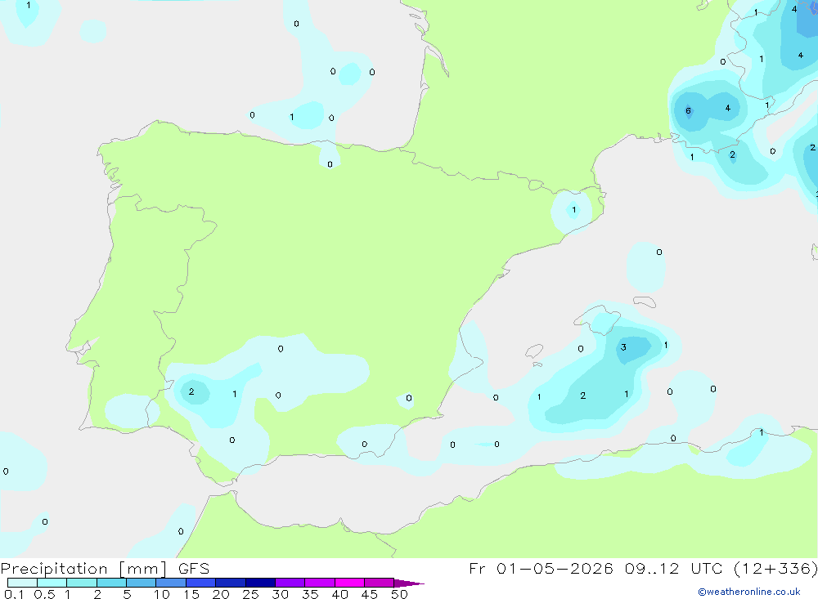
Task: Click legend scale label '15'
Action: [x=191, y=594]
